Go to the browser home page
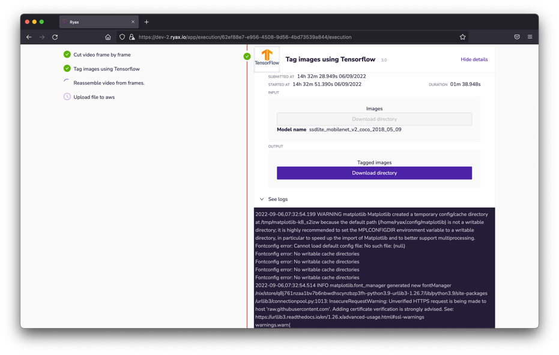This screenshot has width=559, height=355. (x=108, y=37)
